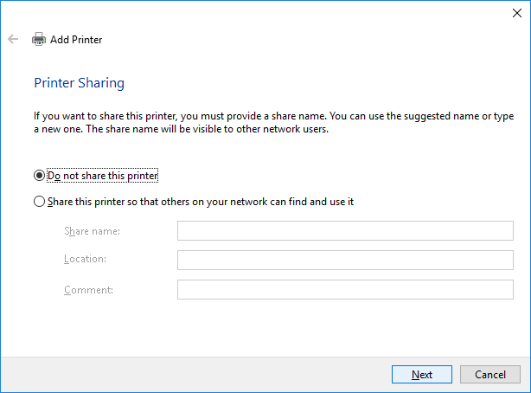
Task: Click the 'Location:' field label
Action: (x=85, y=260)
